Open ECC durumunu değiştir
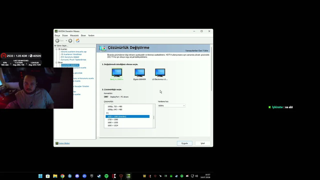This screenshot has width=320, height=180. [x=70, y=57]
